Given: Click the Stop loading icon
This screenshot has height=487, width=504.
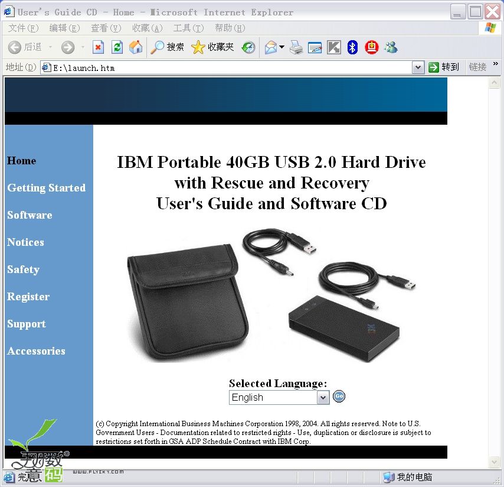Looking at the screenshot, I should click(98, 47).
